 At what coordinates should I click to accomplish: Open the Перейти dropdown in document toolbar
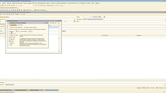pyautogui.click(x=17, y=14)
